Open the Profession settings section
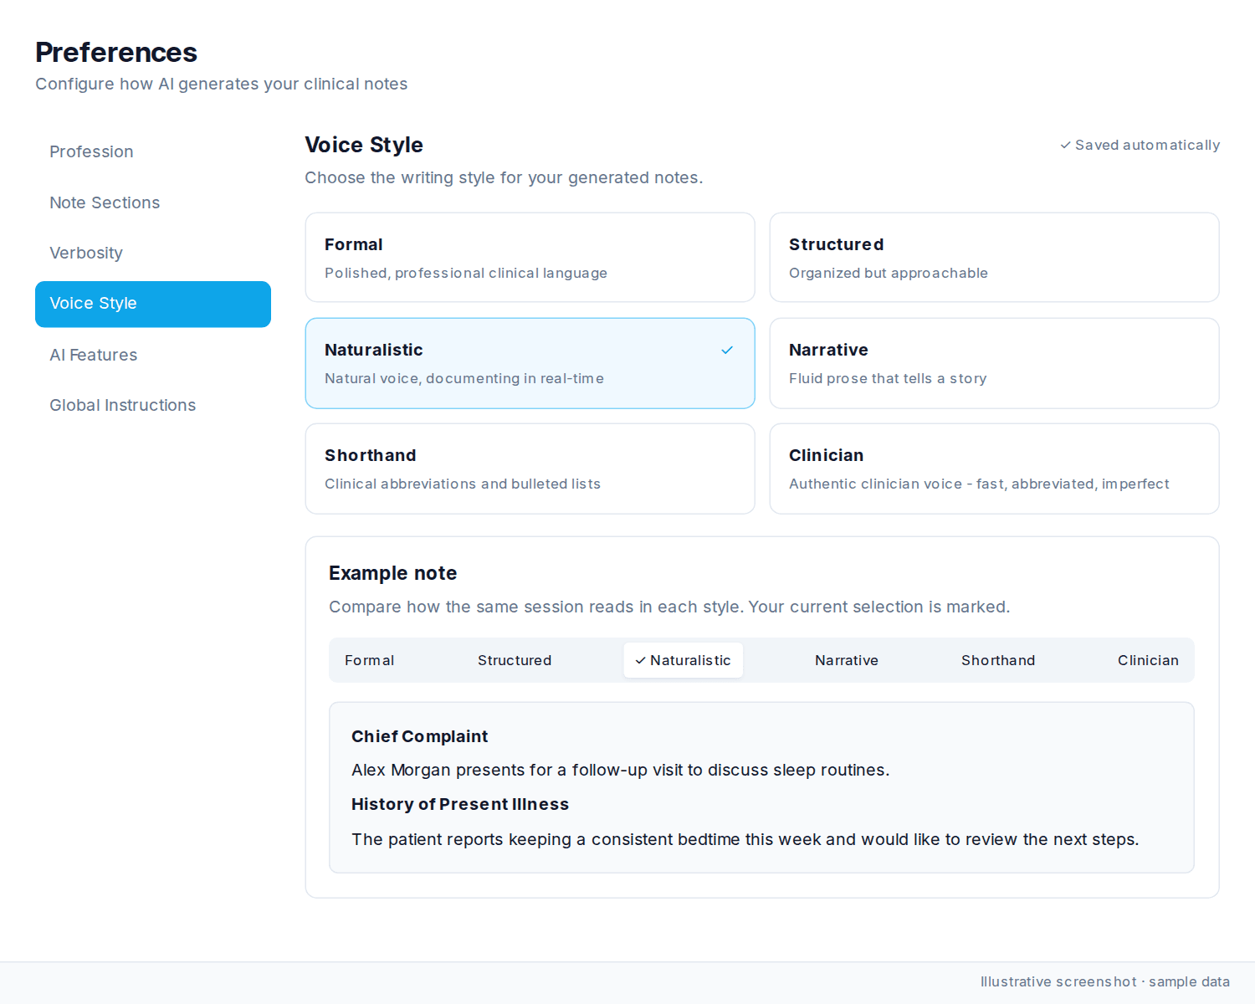The width and height of the screenshot is (1255, 1004). (x=153, y=151)
